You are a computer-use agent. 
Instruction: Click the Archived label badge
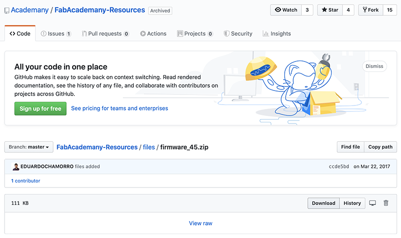(x=160, y=10)
